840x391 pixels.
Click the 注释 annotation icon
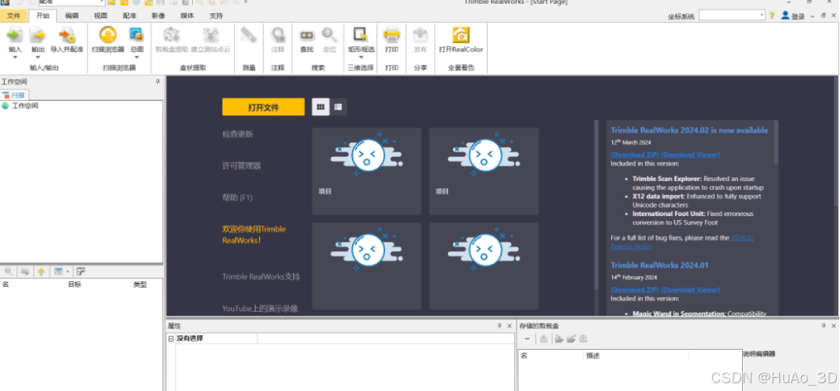pos(278,35)
